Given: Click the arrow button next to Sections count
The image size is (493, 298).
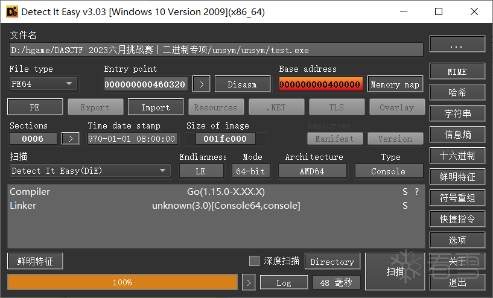Looking at the screenshot, I should click(x=71, y=139).
